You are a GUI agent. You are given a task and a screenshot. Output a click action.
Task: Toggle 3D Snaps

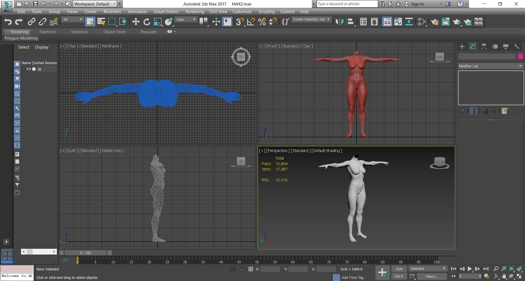coord(240,22)
